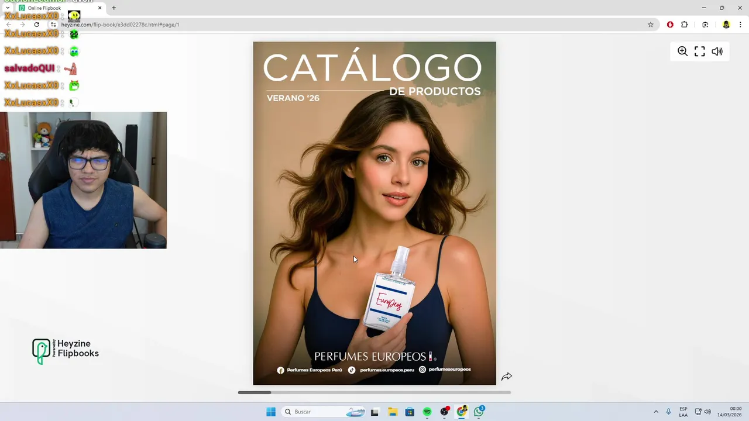Show hidden system tray icons

(656, 412)
